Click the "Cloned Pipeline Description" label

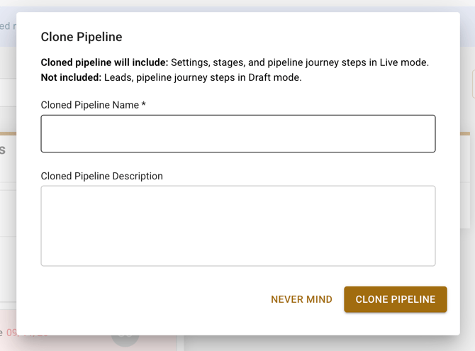click(102, 176)
